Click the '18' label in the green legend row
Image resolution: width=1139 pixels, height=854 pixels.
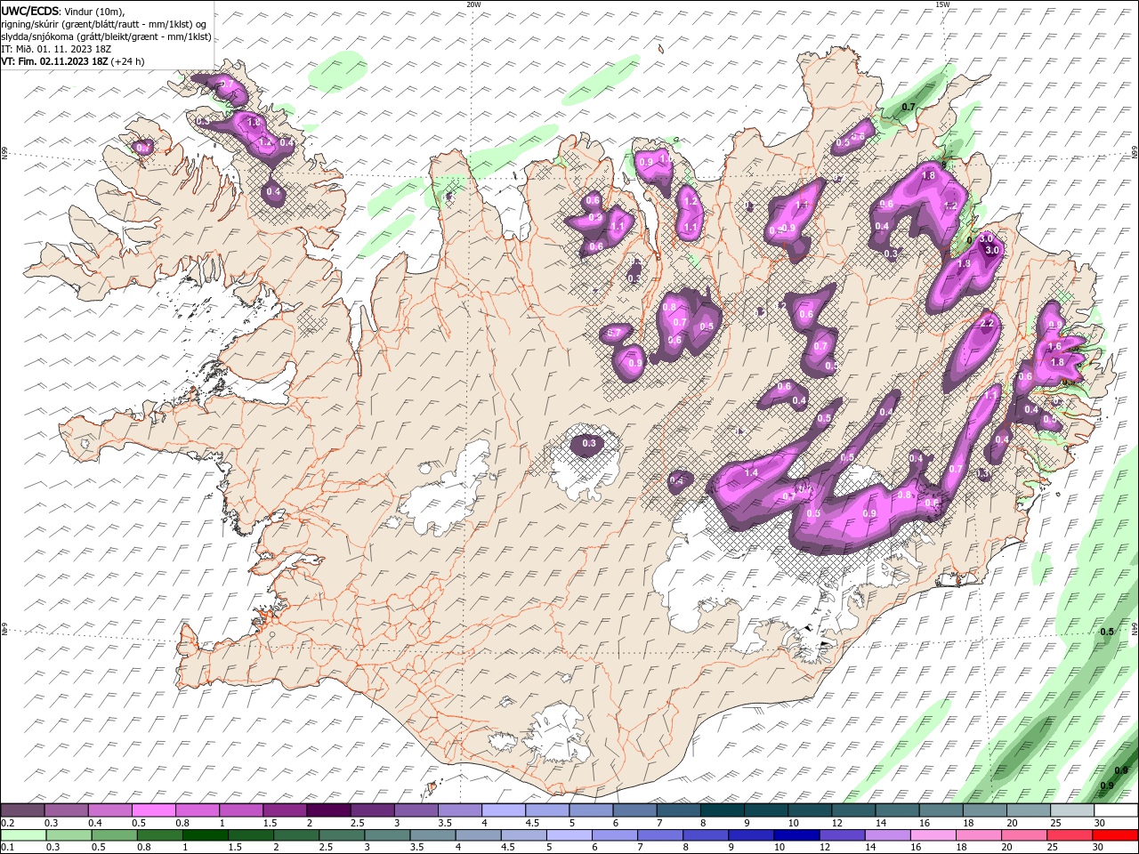[963, 848]
